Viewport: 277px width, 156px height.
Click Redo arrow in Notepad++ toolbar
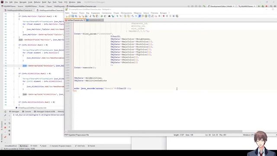click(105, 16)
